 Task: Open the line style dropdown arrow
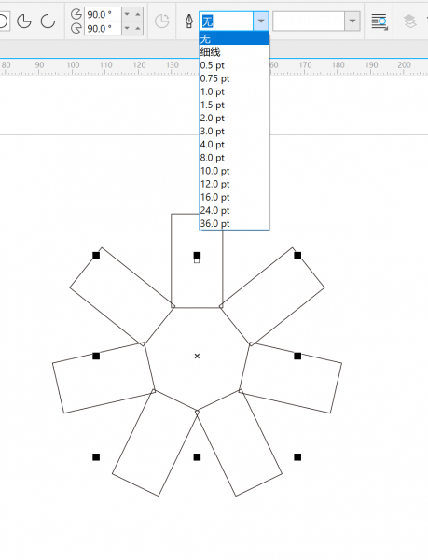(352, 21)
